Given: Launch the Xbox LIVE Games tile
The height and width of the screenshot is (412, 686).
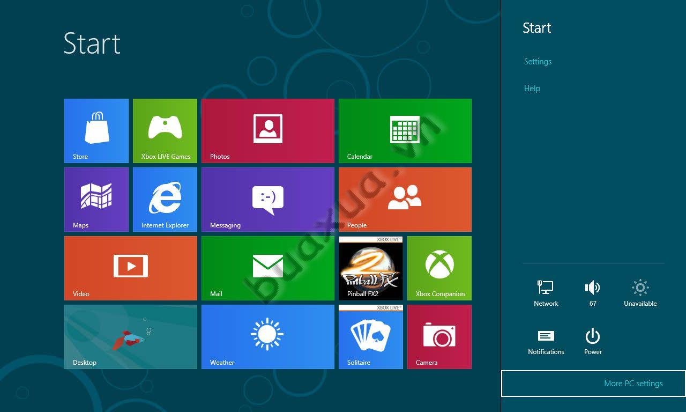Looking at the screenshot, I should coord(165,131).
